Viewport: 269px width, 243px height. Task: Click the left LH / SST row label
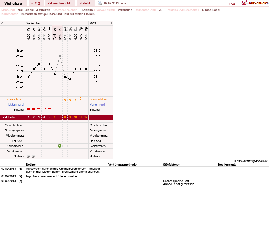[x=18, y=141]
